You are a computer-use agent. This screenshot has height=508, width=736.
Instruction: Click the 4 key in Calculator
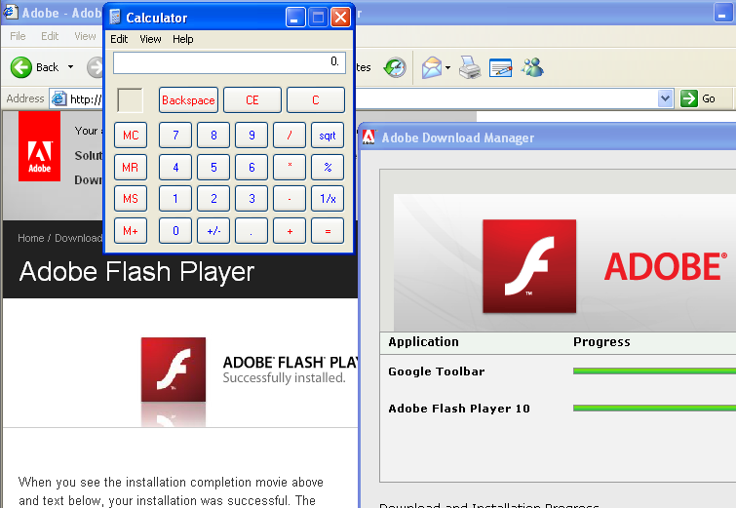(x=175, y=167)
